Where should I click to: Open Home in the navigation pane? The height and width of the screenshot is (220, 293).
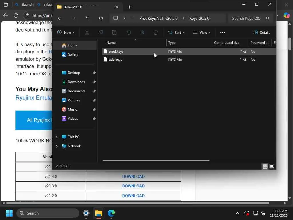[75, 45]
